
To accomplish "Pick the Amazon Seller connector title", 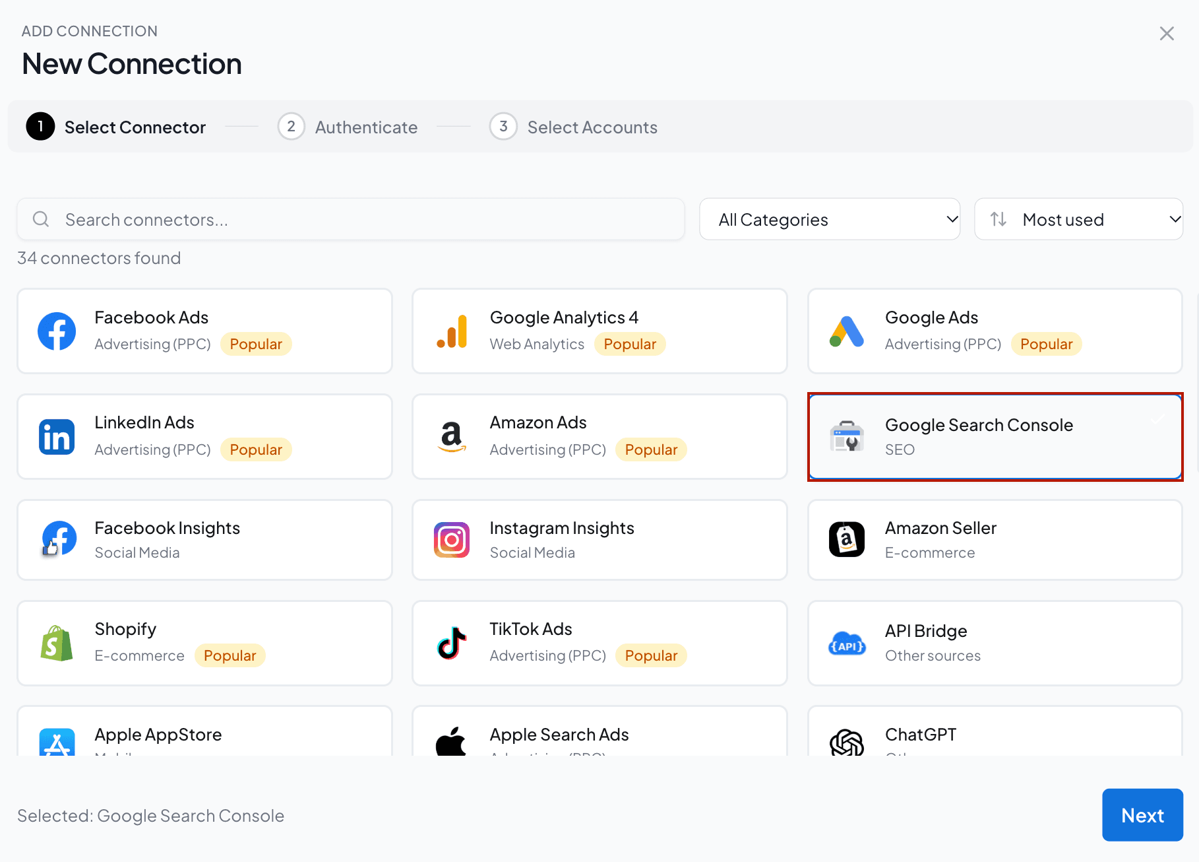I will tap(940, 528).
